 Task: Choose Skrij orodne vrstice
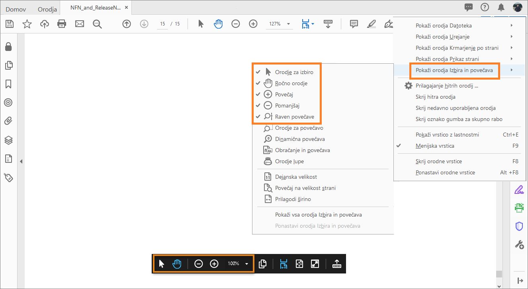[460, 161]
